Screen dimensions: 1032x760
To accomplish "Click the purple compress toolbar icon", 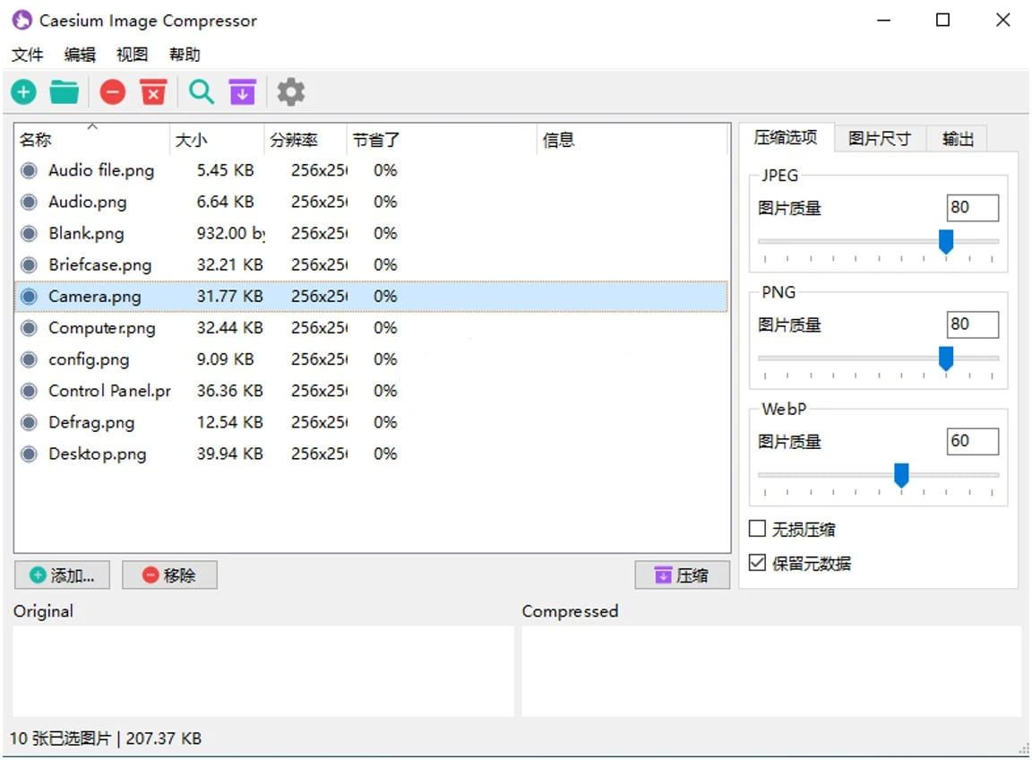I will (x=242, y=91).
